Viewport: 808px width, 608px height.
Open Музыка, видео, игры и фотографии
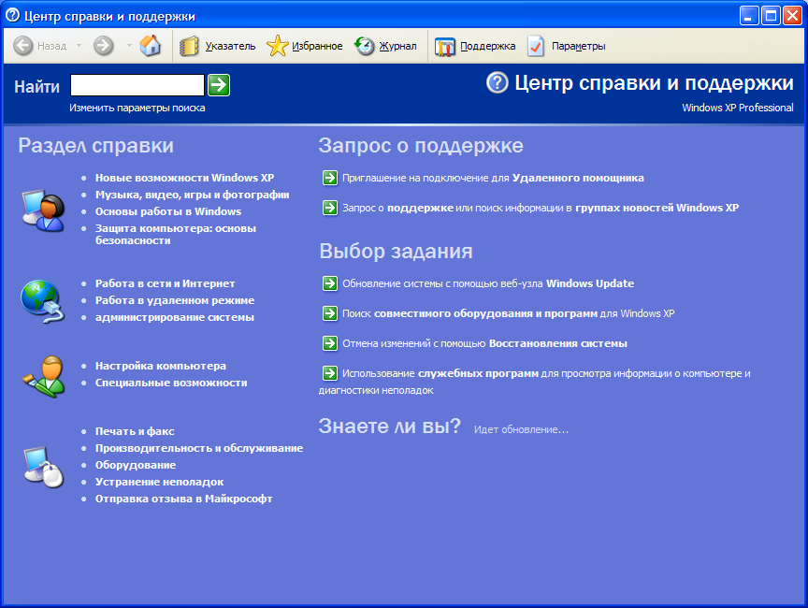click(193, 195)
